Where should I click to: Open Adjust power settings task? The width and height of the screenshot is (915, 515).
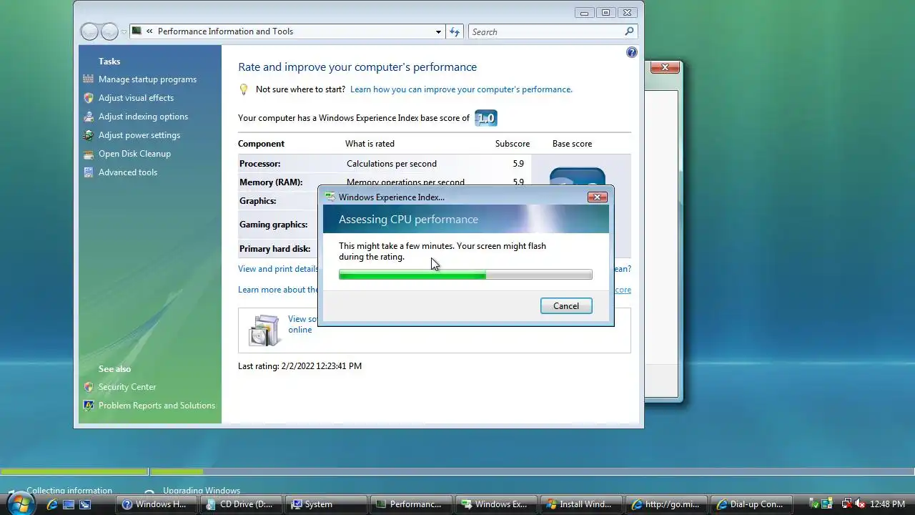(x=139, y=135)
